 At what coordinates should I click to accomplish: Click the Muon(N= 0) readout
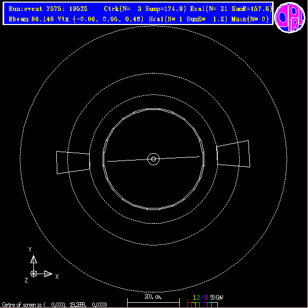[250, 19]
